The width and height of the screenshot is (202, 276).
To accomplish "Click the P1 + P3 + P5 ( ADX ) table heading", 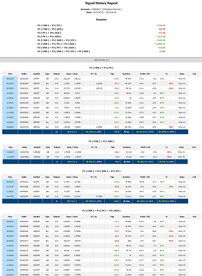I will [x=101, y=211].
